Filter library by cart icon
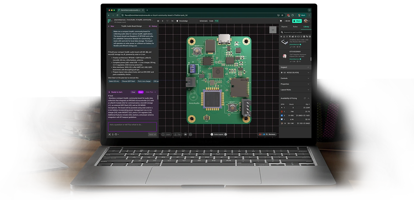 click(x=290, y=37)
